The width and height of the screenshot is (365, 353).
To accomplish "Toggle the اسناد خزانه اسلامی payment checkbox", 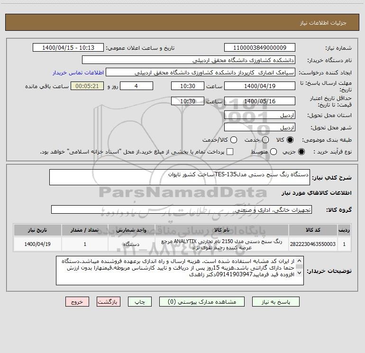I will coord(230,152).
